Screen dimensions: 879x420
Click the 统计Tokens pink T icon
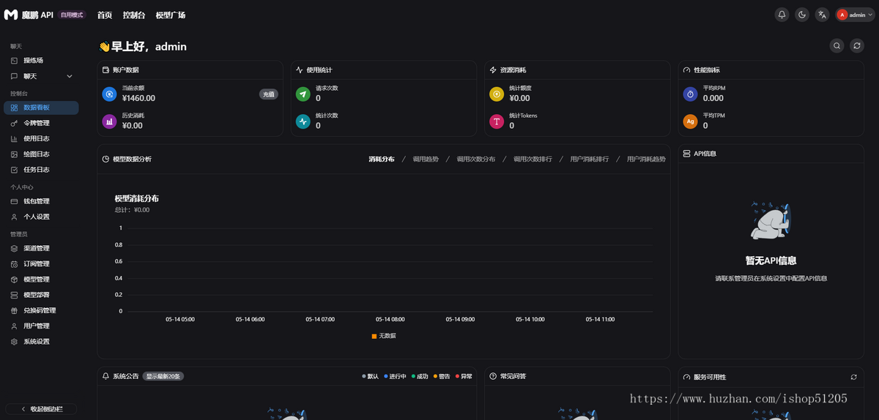497,121
